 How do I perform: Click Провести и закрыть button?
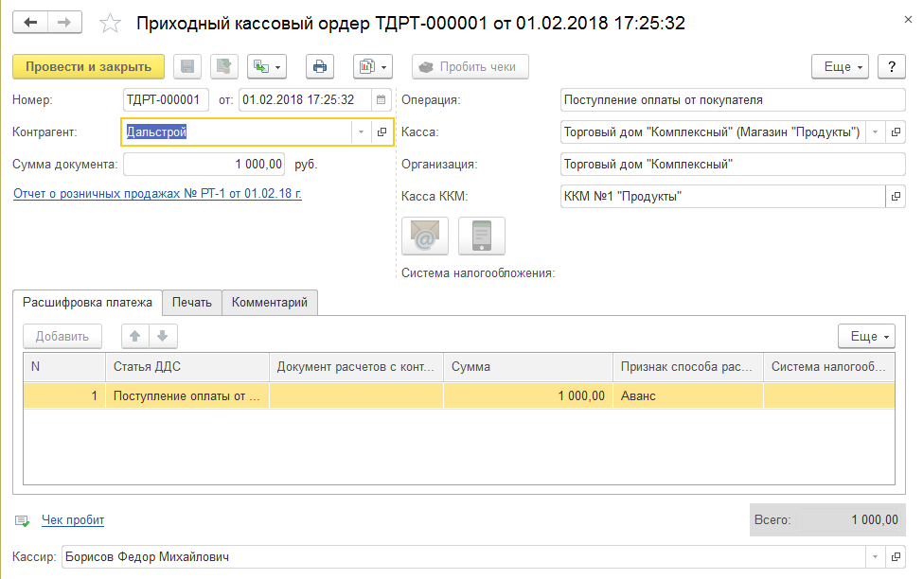(x=88, y=66)
